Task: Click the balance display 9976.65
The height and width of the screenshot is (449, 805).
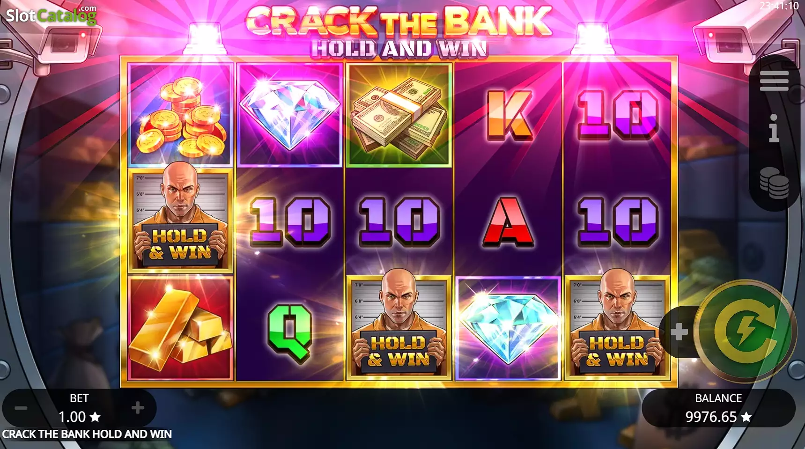Action: (x=718, y=417)
